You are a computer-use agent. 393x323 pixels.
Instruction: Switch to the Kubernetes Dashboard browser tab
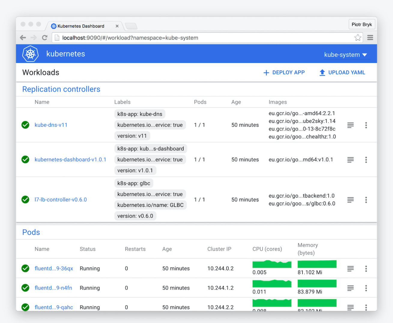pos(81,26)
